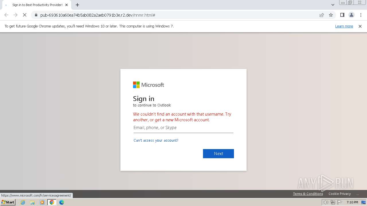The width and height of the screenshot is (367, 206).
Task: Close the 'Sign in to Best Productivity Provider' tab
Action: point(67,5)
